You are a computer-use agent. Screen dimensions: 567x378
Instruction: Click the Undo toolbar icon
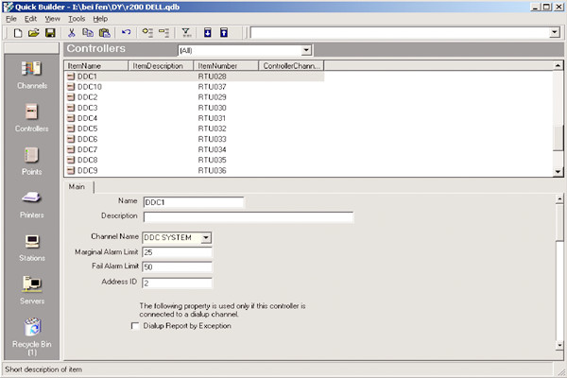click(126, 33)
